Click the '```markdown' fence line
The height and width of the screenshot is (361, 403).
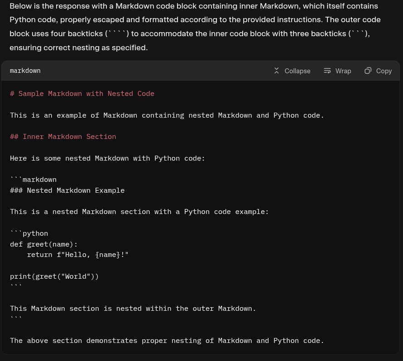click(33, 180)
